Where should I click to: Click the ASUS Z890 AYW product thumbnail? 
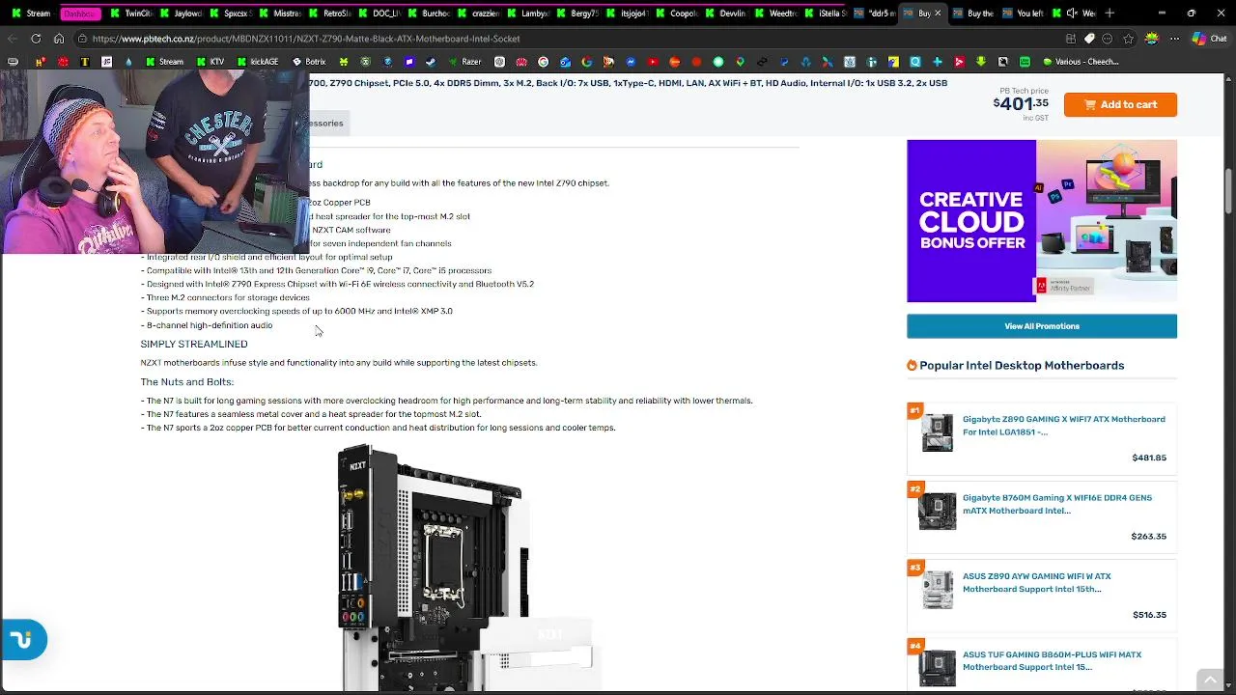click(937, 590)
